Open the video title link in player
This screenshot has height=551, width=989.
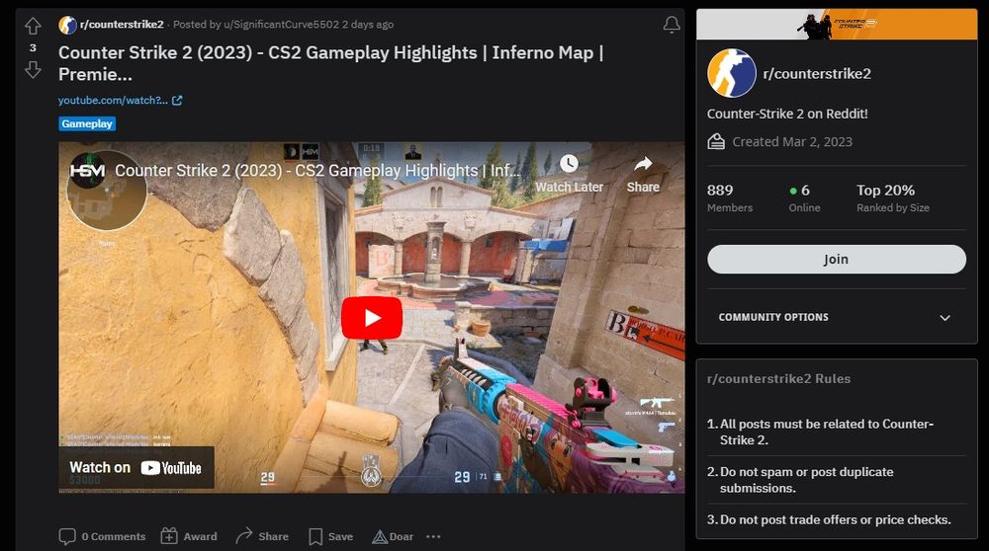317,171
